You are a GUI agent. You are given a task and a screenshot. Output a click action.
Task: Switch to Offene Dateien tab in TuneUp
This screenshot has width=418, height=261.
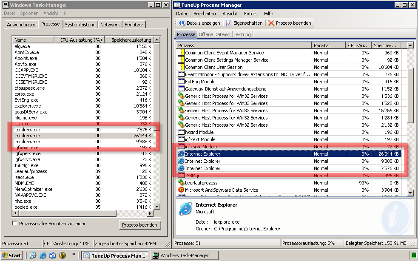click(214, 34)
